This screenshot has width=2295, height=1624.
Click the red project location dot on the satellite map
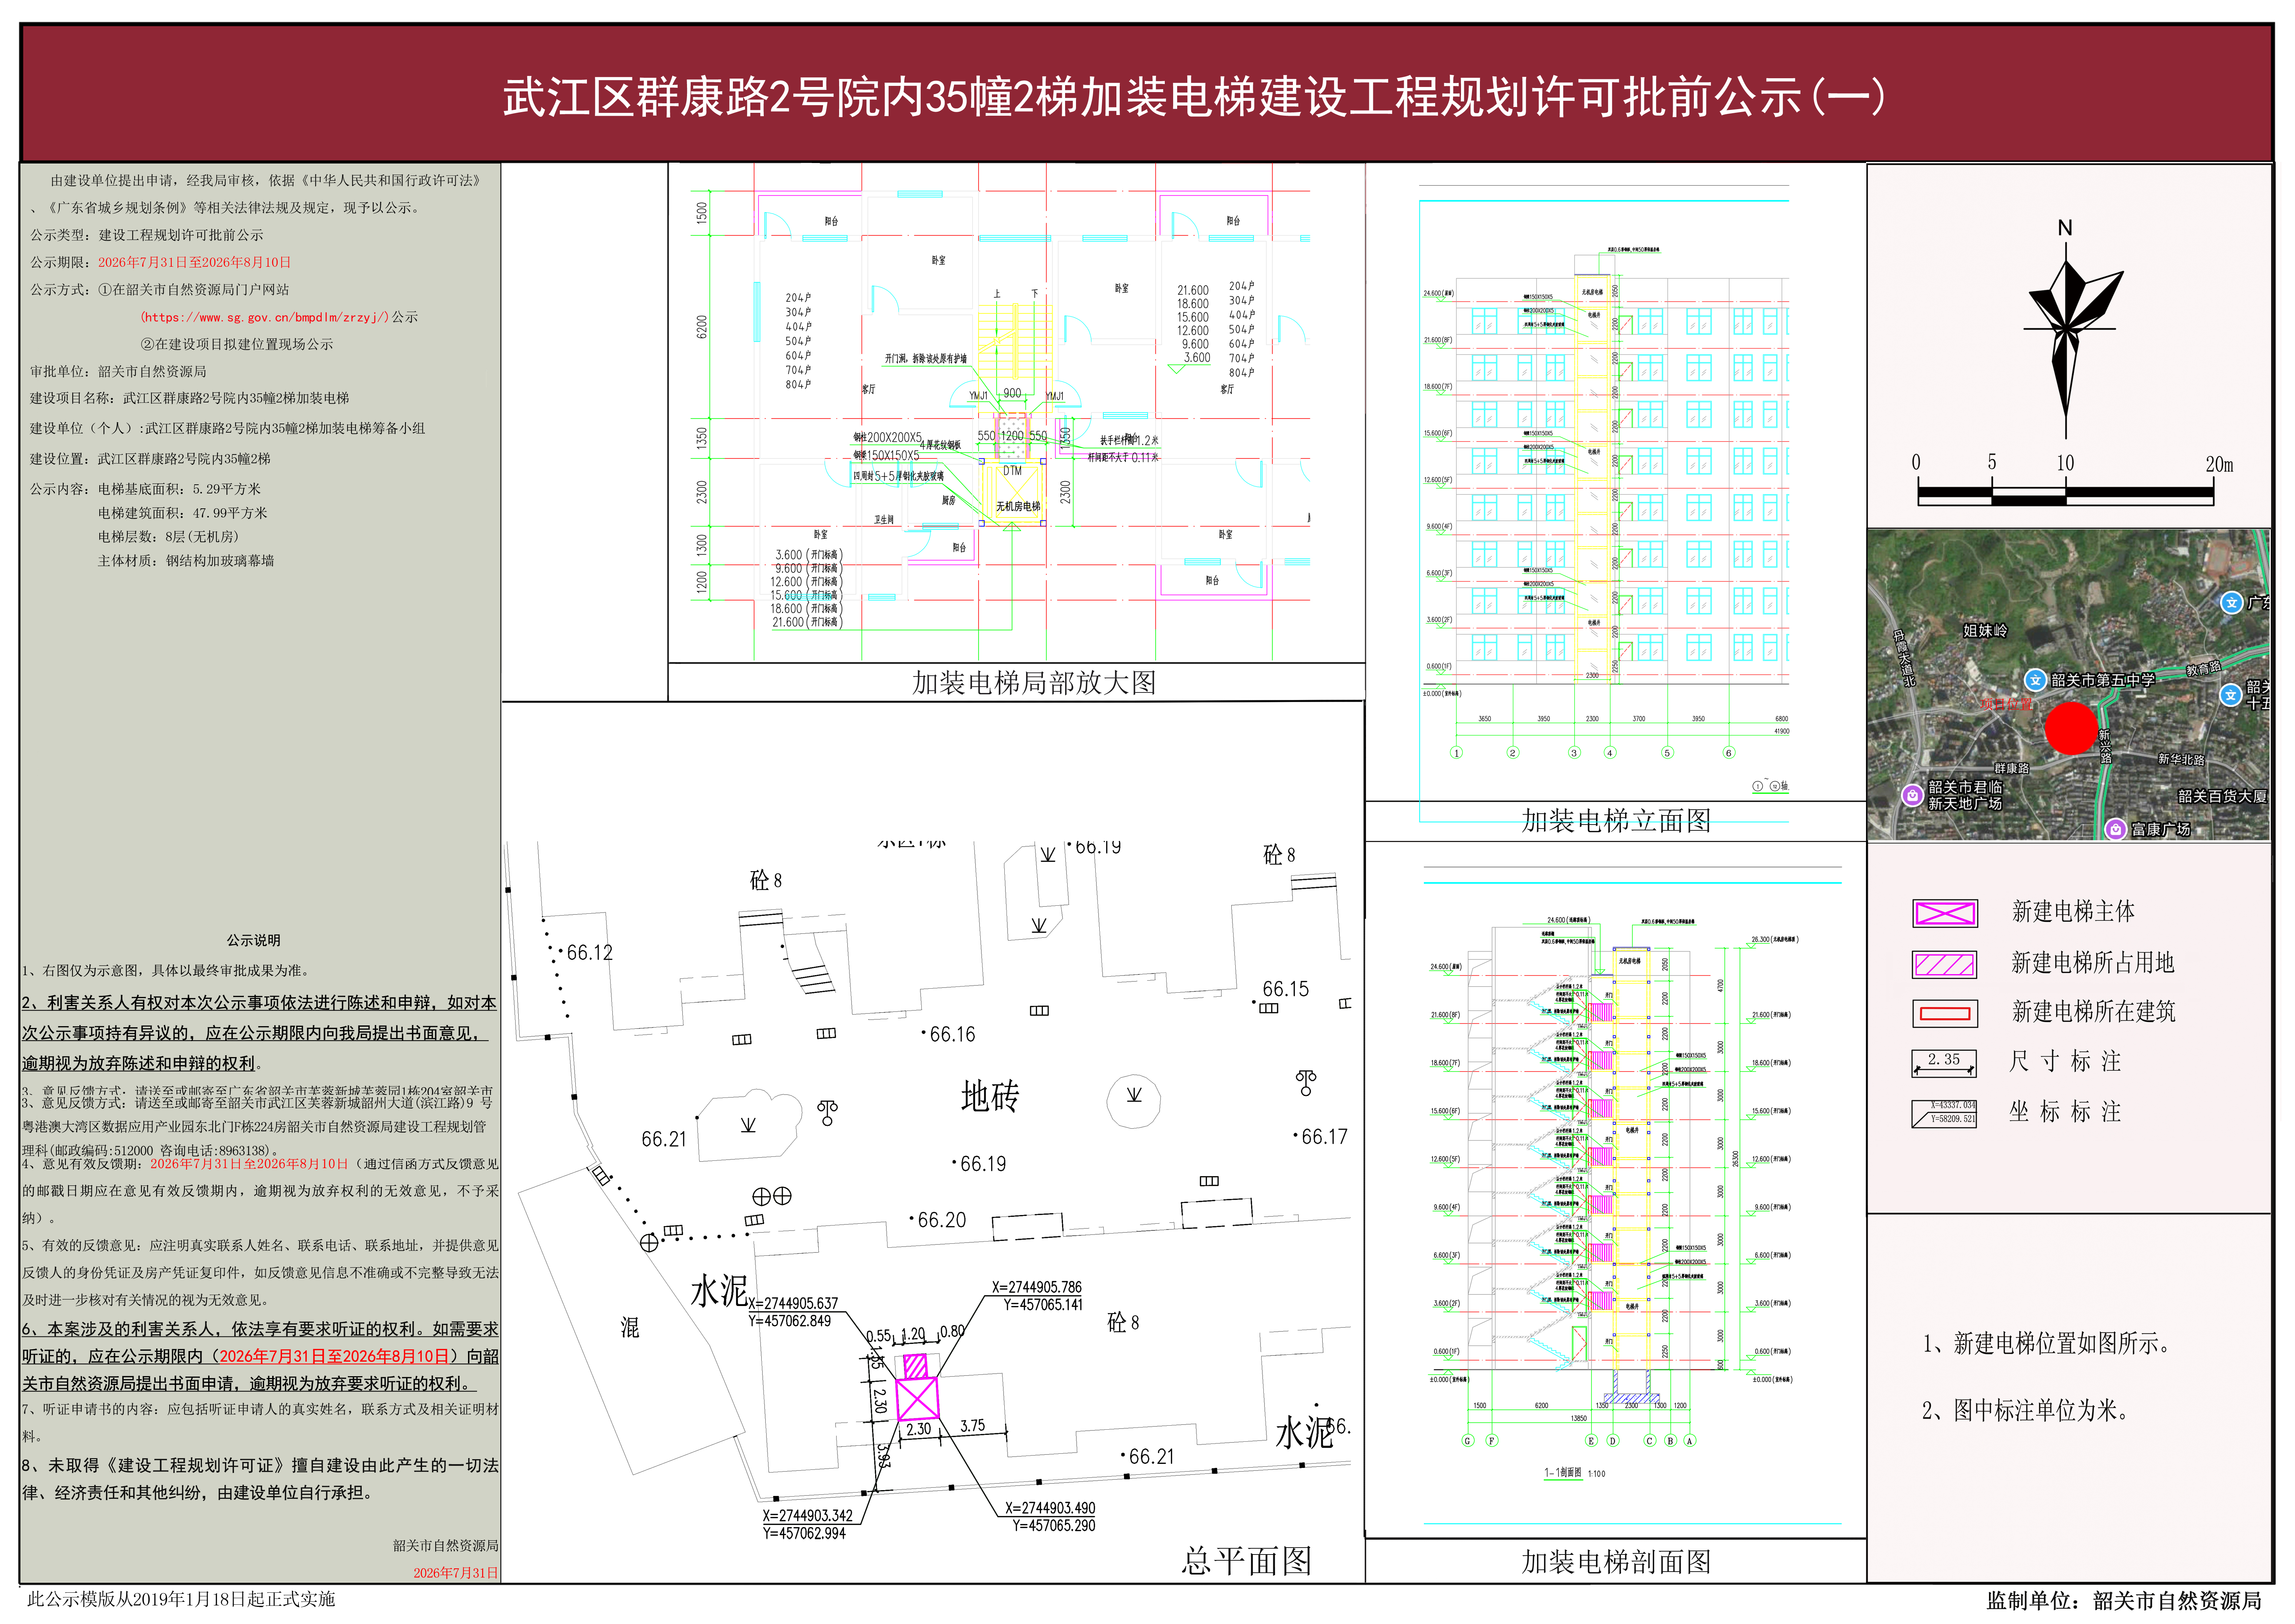(x=2070, y=728)
